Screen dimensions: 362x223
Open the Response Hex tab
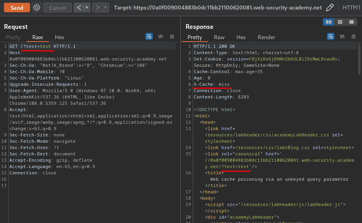point(241,37)
